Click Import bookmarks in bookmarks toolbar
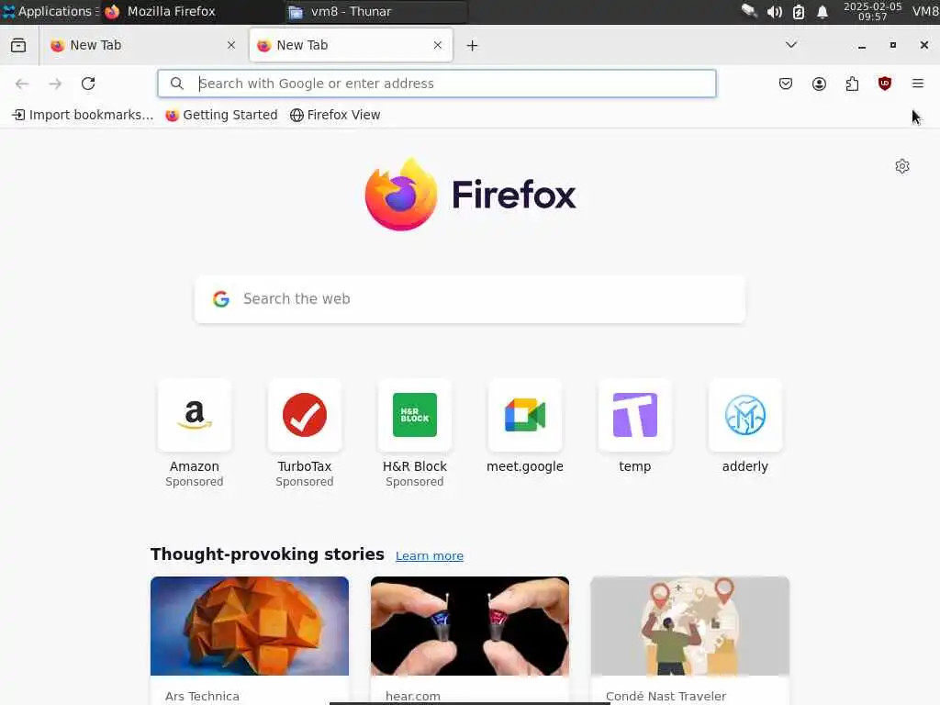This screenshot has height=705, width=940. click(x=83, y=115)
